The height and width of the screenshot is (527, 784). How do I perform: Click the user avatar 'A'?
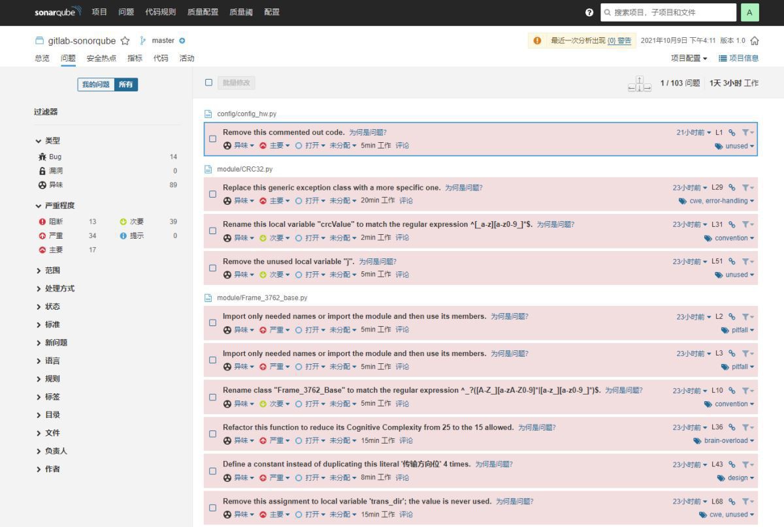click(x=749, y=12)
